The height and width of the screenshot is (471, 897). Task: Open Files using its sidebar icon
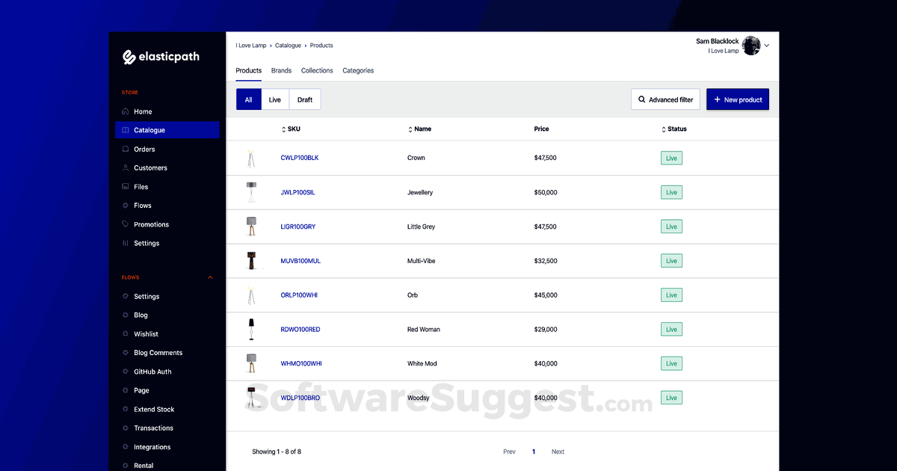tap(126, 186)
